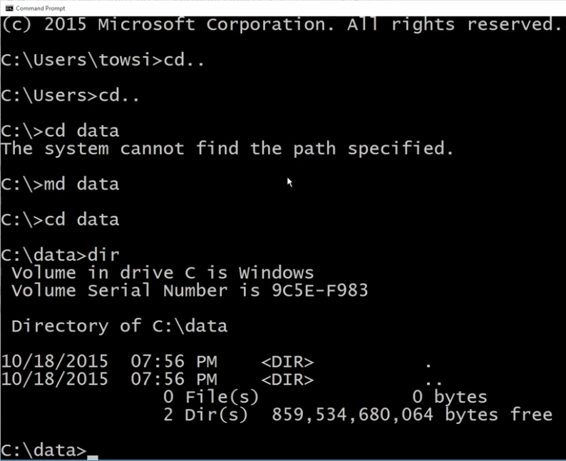The width and height of the screenshot is (566, 461).
Task: Click the 'dir' command at C:\data>
Action: click(103, 255)
